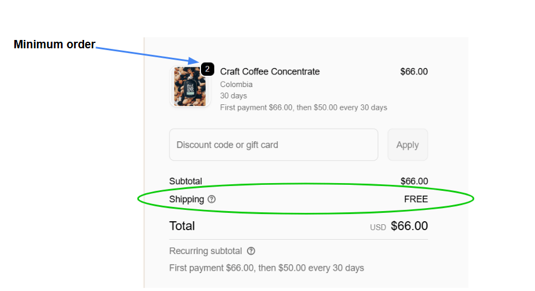
Task: Click the Shipping label text
Action: coord(186,199)
